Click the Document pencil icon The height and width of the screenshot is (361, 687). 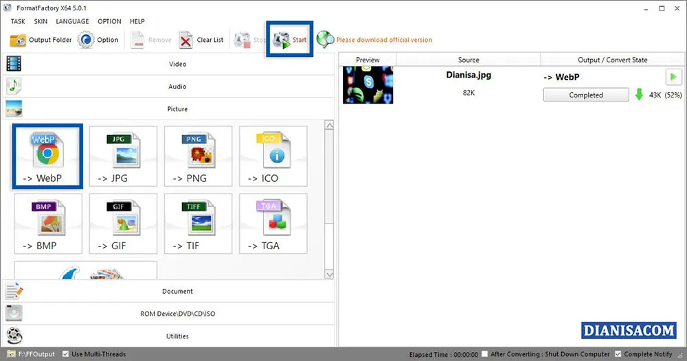pyautogui.click(x=14, y=291)
